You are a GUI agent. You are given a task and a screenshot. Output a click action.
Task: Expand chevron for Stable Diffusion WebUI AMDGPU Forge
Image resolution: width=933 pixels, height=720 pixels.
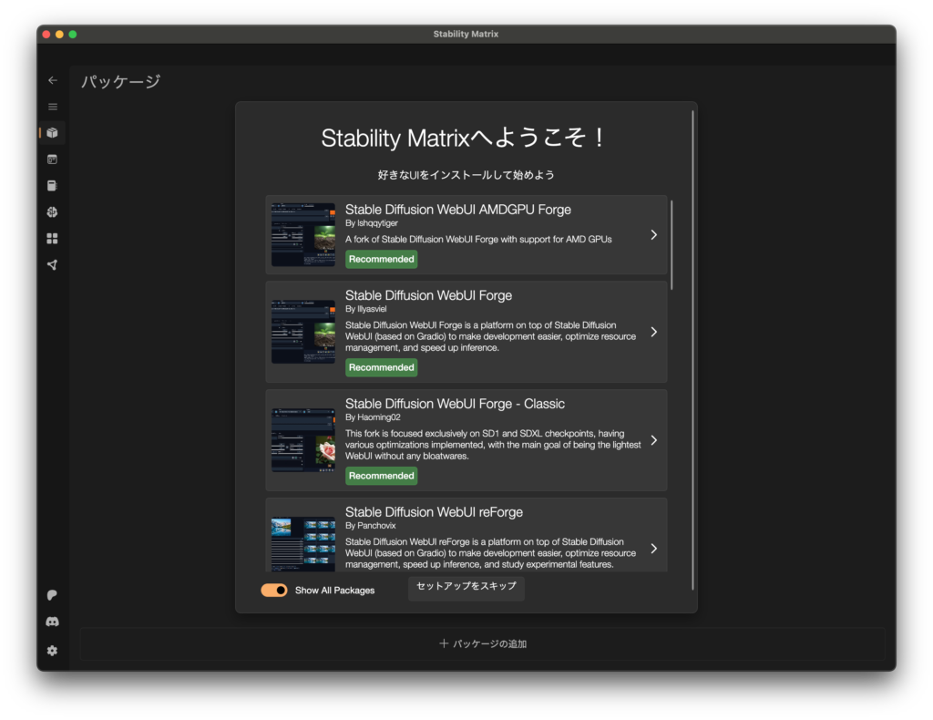[x=653, y=235]
